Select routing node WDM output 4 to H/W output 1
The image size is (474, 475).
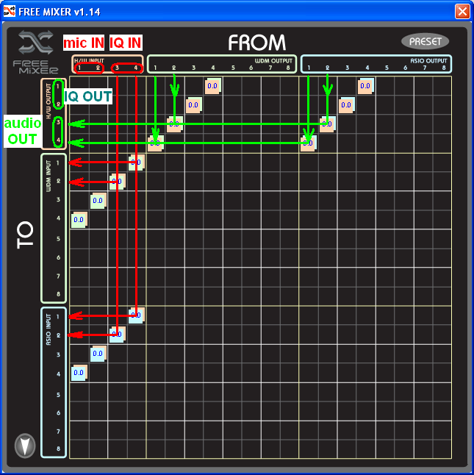tap(212, 86)
